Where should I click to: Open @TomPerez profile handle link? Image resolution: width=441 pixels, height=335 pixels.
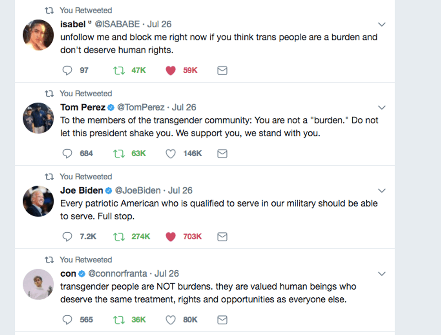pos(141,107)
